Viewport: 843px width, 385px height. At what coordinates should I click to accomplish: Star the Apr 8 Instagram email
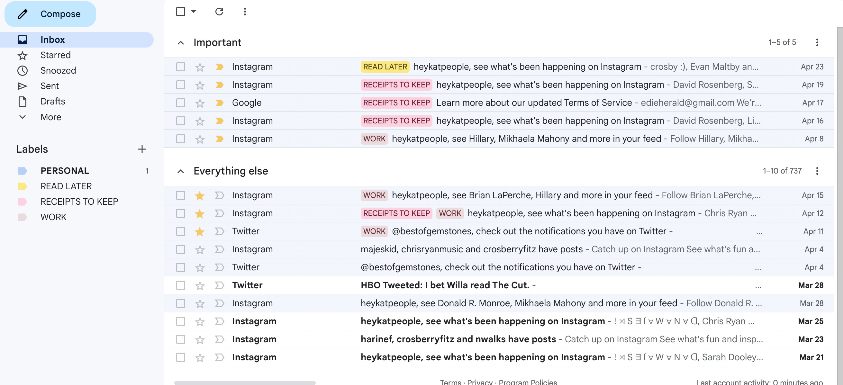tap(200, 139)
